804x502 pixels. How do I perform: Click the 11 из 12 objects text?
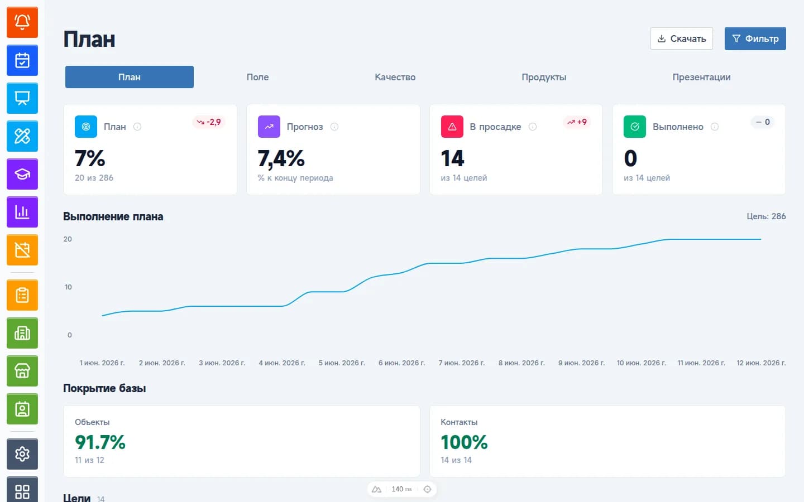[x=89, y=460]
